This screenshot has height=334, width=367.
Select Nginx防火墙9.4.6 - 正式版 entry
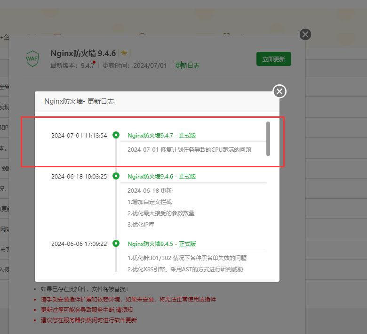pos(161,177)
